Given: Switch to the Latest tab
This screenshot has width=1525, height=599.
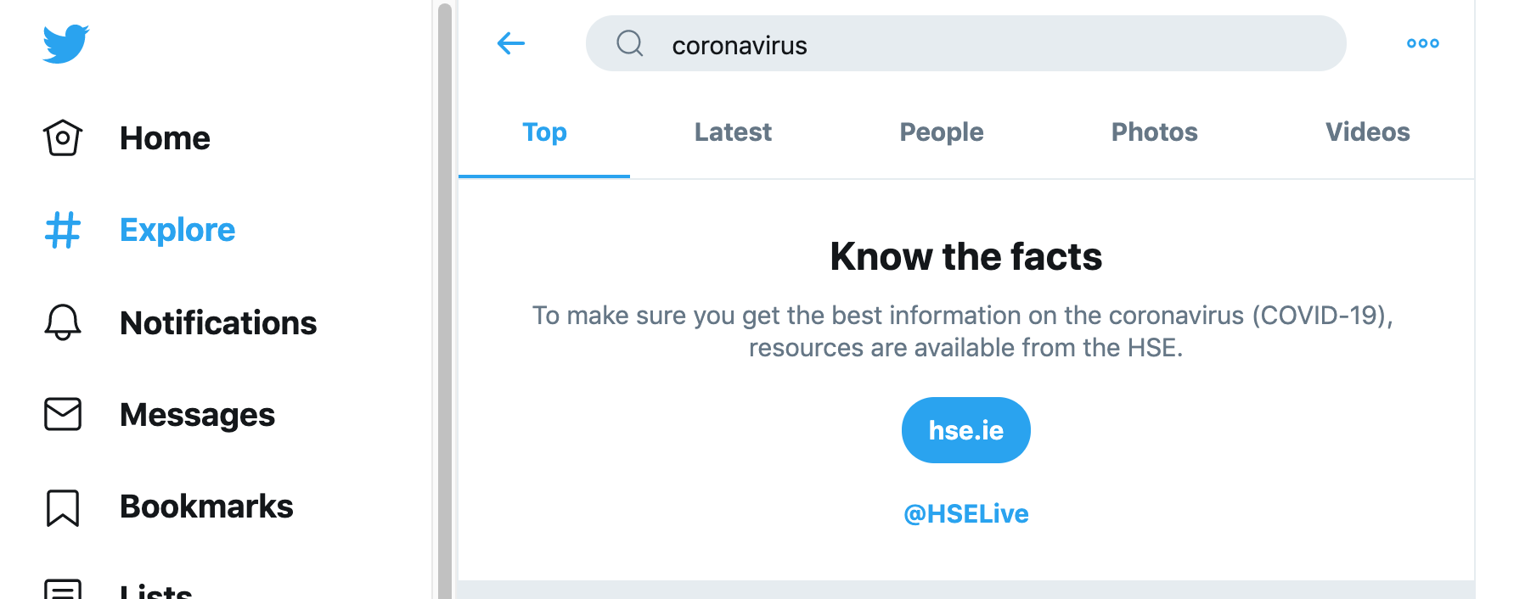Looking at the screenshot, I should click(733, 132).
